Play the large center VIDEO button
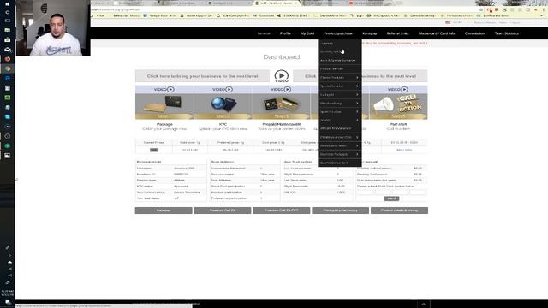 (282, 76)
